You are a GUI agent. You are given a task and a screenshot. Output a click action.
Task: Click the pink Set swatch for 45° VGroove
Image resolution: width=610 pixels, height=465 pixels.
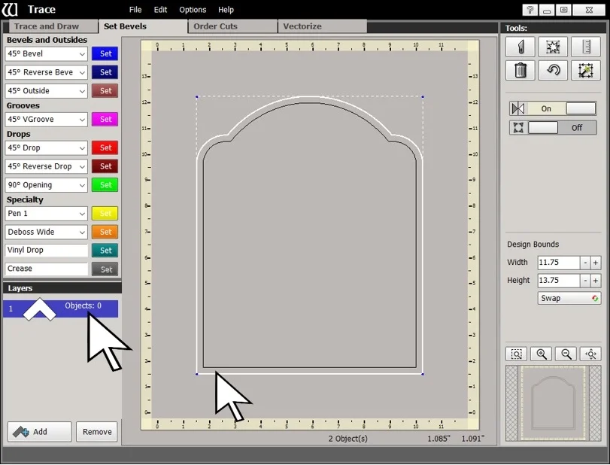[x=105, y=119]
